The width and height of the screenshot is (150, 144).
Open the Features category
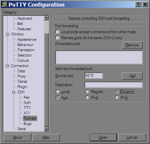point(24,29)
